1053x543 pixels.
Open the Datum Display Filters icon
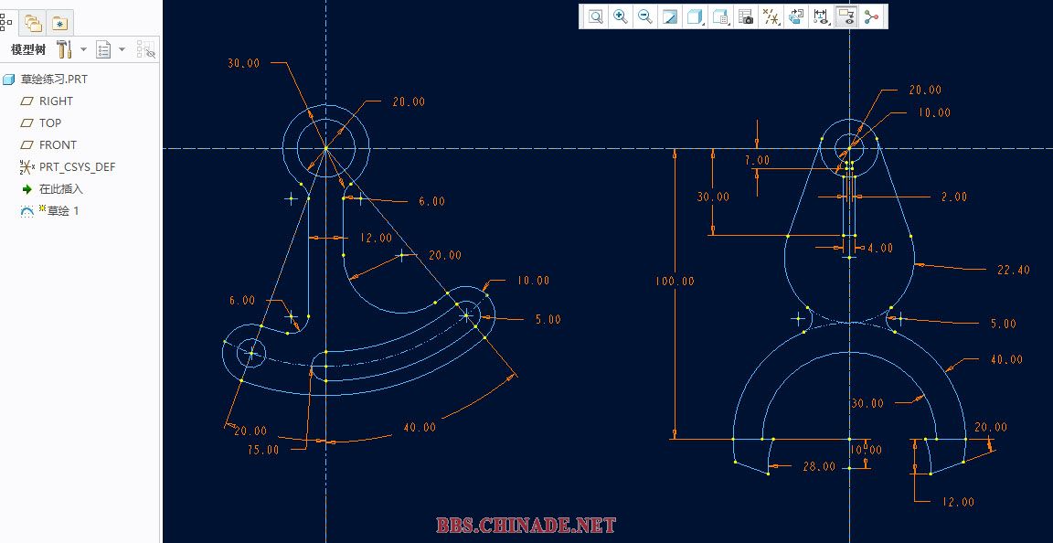(771, 16)
